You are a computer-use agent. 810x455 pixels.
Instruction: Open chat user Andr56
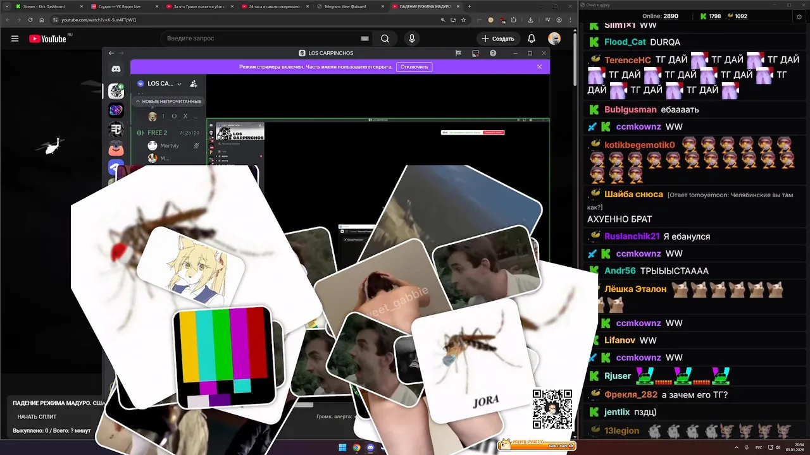pyautogui.click(x=620, y=270)
